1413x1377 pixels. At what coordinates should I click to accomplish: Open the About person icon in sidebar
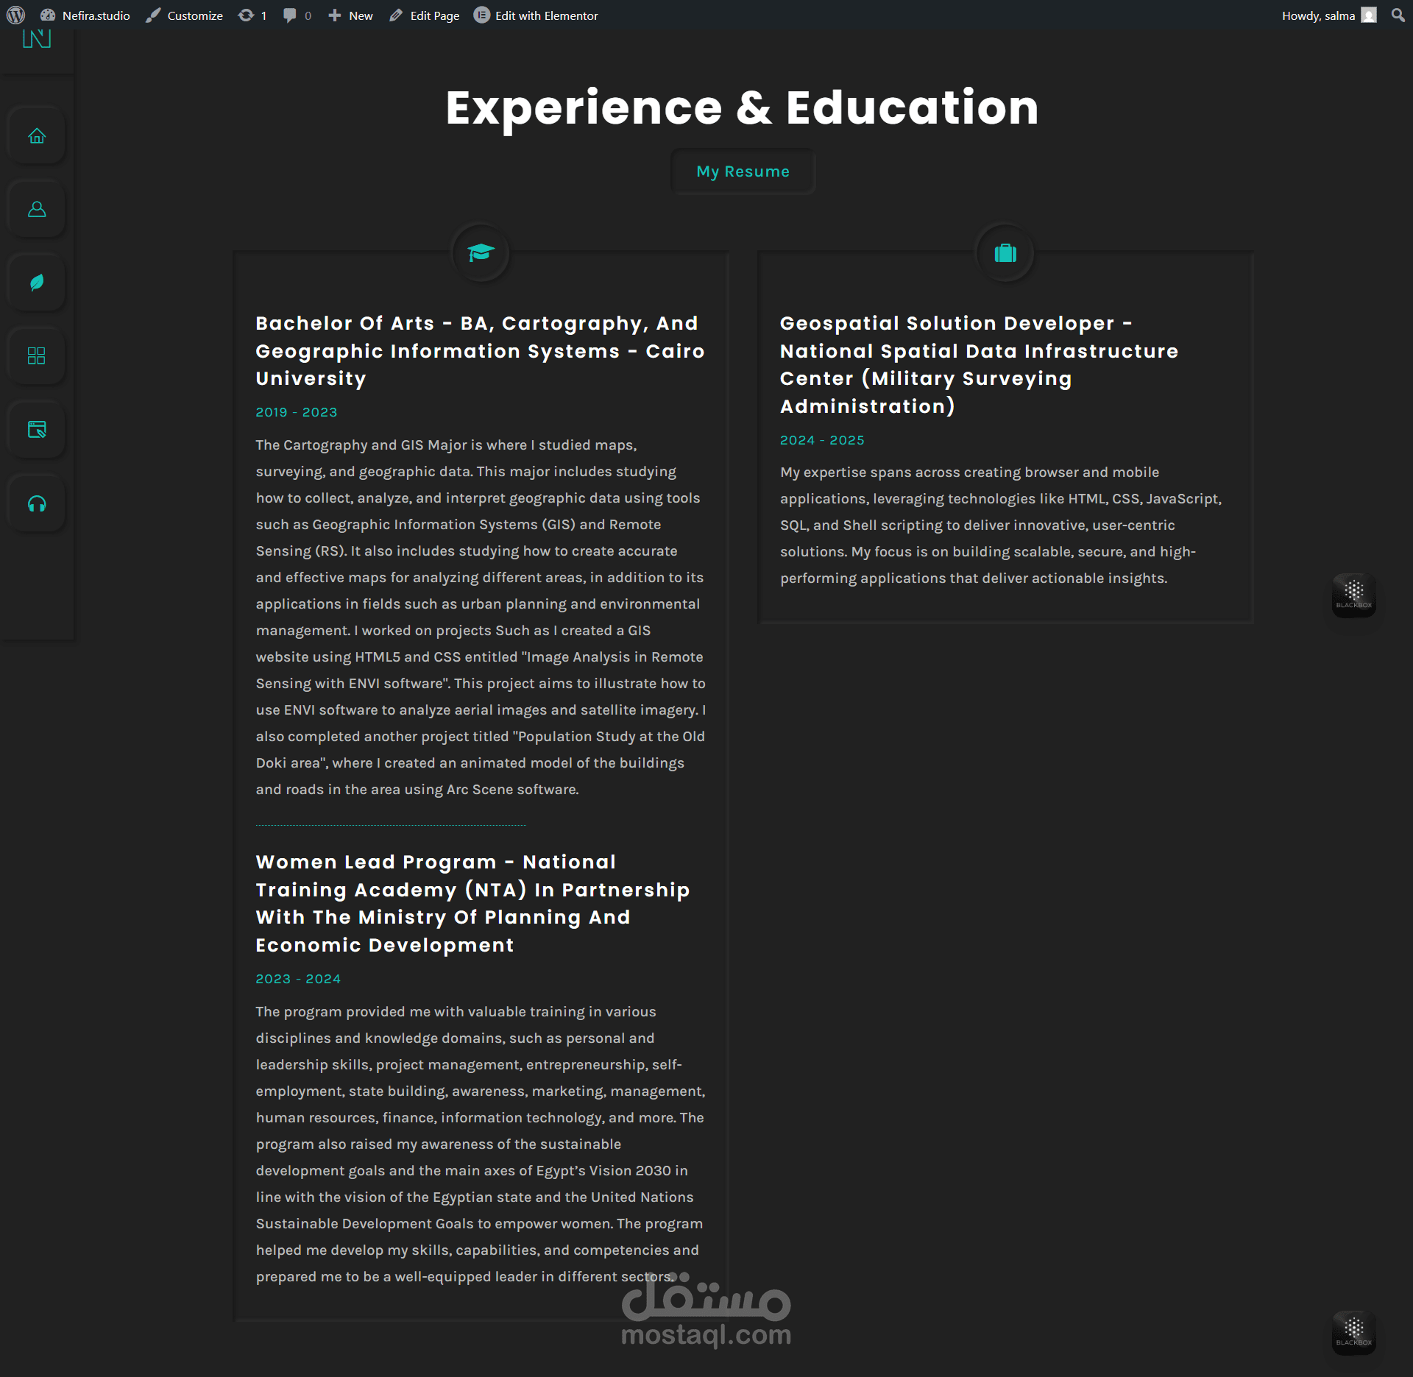click(37, 210)
